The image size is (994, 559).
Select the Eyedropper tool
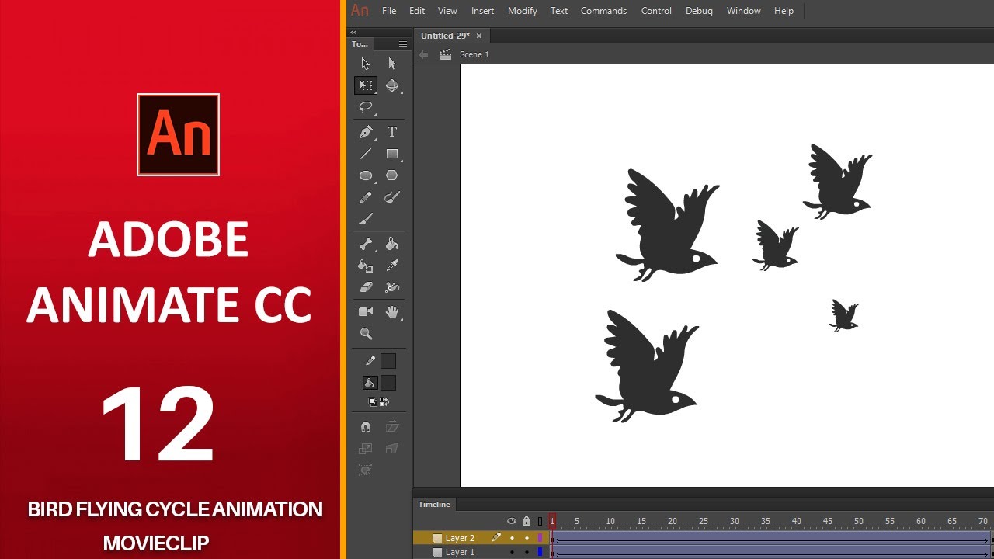392,266
